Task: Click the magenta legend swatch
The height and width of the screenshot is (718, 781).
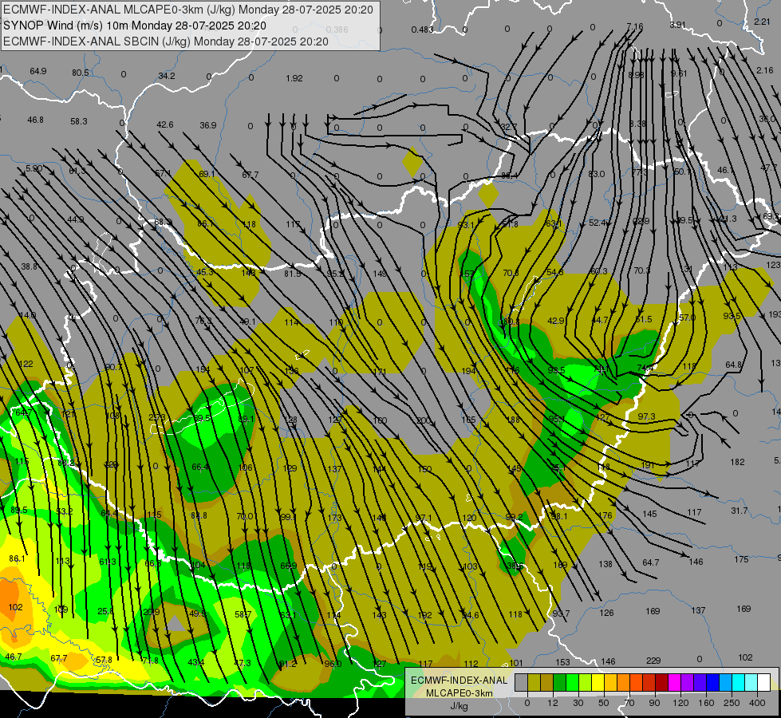Action: [x=675, y=682]
